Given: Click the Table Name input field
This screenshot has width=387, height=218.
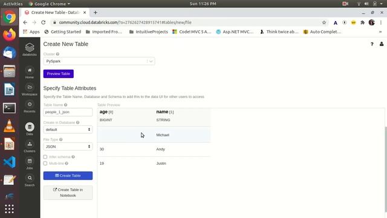Looking at the screenshot, I should [x=68, y=112].
